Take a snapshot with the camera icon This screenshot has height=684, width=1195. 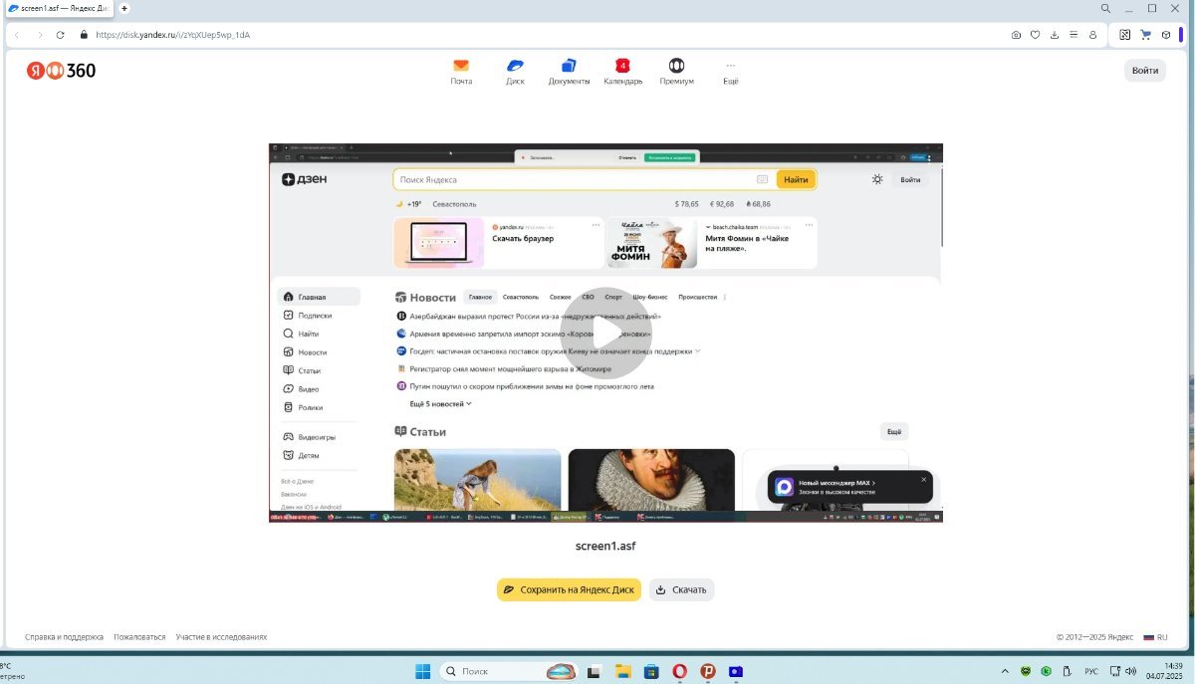pyautogui.click(x=1016, y=35)
